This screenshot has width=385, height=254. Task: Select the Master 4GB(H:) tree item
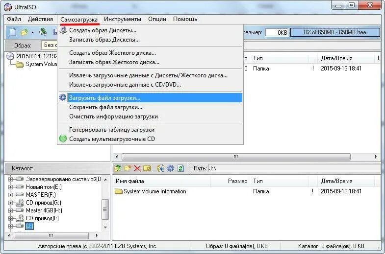44,210
